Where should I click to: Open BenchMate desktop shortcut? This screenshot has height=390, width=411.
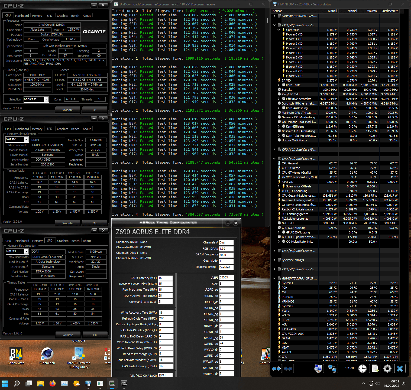[16, 356]
